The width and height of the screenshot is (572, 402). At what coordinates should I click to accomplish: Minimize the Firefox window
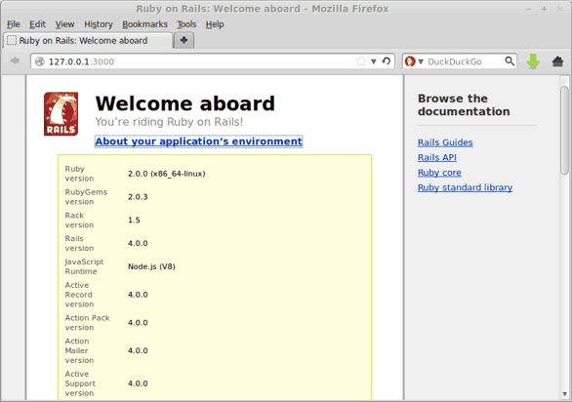528,9
